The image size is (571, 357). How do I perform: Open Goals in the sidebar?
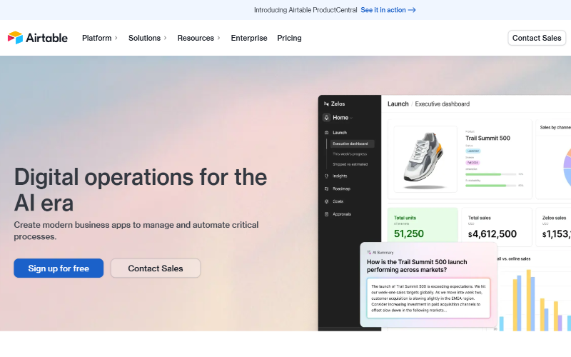tap(338, 201)
